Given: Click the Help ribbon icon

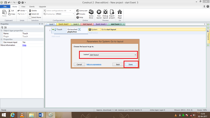Looking at the screenshot, I should (x=78, y=17).
